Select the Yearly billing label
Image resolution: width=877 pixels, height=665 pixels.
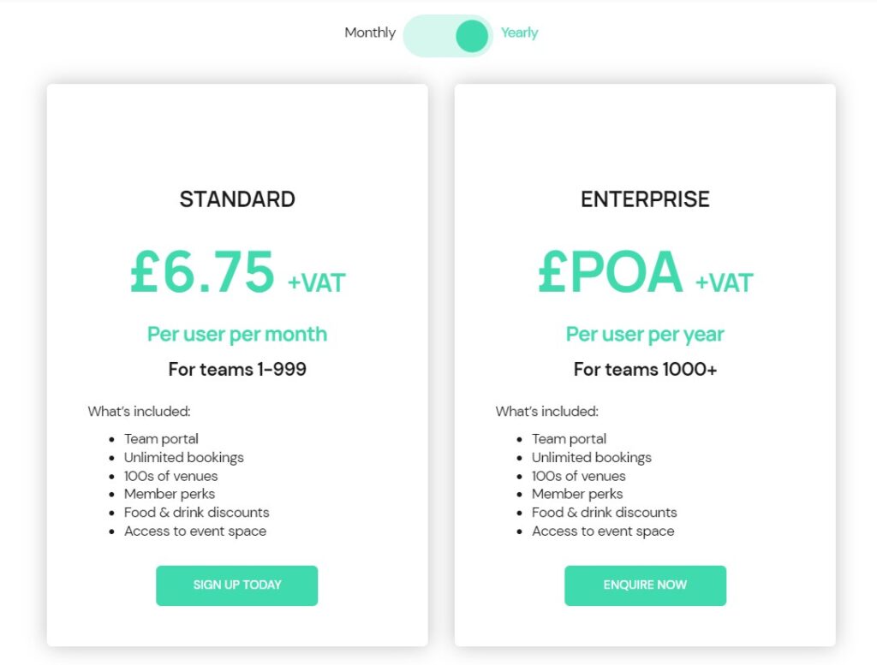(x=519, y=33)
